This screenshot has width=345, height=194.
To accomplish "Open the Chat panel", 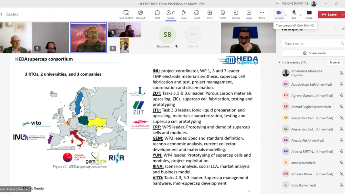I will coord(157,14).
